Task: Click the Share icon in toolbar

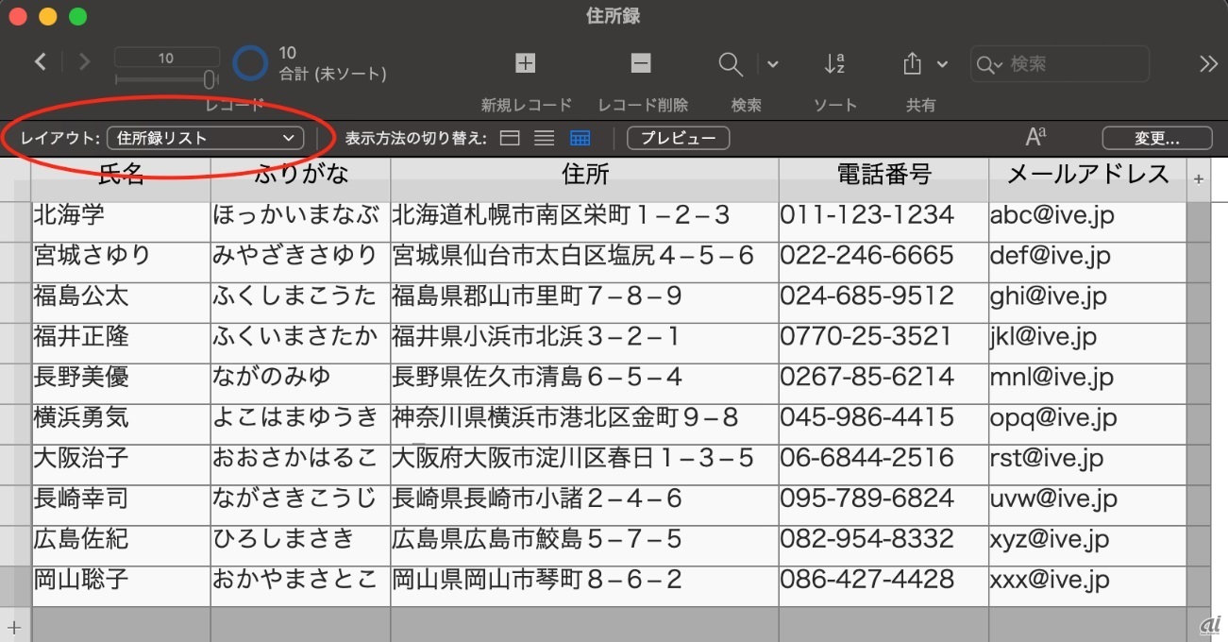Action: 912,63
